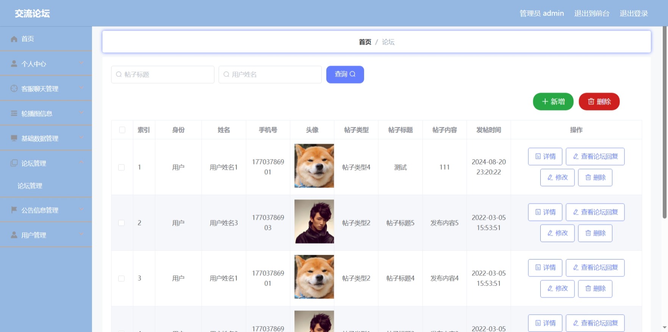Click the 帖子标题5 cell
668x332 pixels.
400,223
